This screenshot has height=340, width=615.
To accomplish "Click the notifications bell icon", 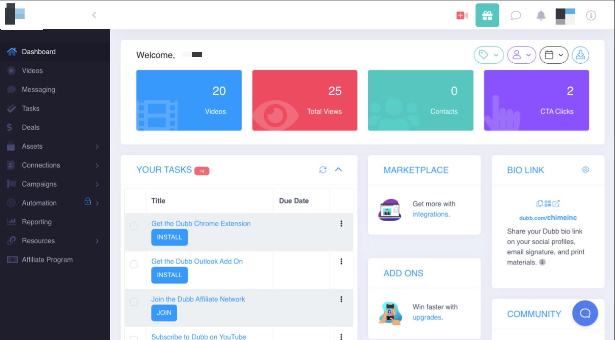I will coord(541,16).
